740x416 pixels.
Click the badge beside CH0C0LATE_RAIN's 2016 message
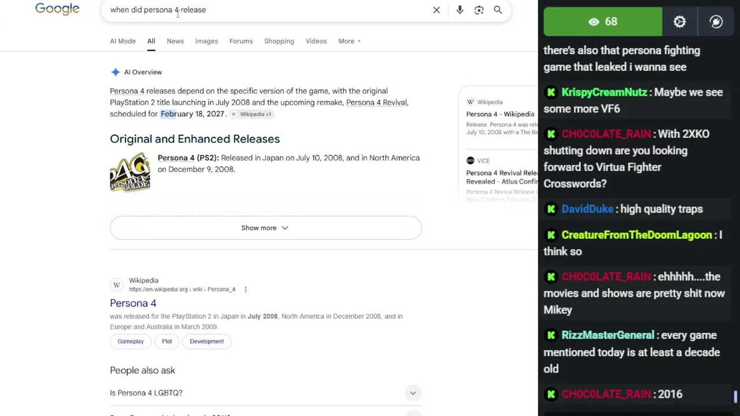(x=551, y=394)
